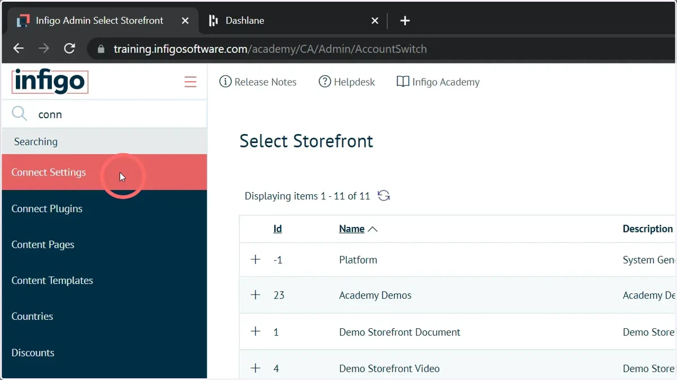
Task: Expand the Academy Demos row
Action: [256, 295]
